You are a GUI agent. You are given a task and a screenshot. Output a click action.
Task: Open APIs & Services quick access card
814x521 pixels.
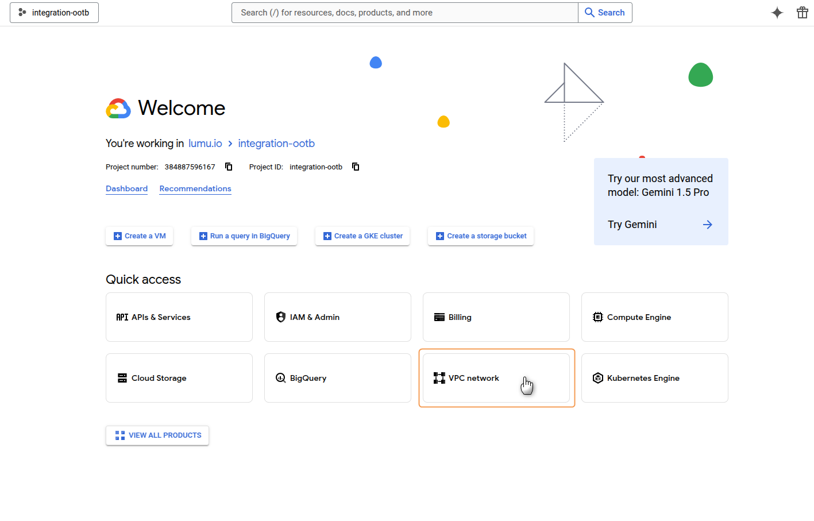[x=179, y=317]
